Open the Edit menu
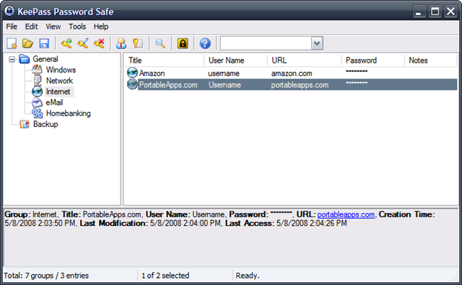 coord(31,27)
